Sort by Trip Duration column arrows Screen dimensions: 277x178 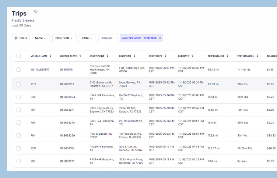click(x=257, y=56)
